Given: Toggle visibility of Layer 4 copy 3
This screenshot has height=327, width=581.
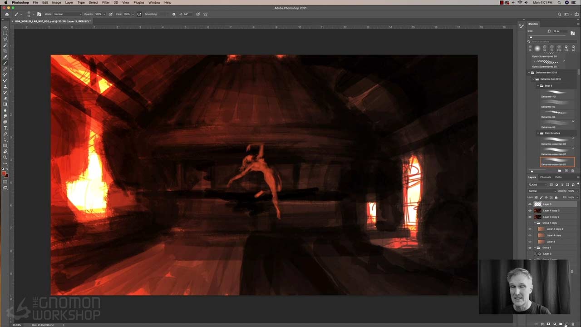Looking at the screenshot, I should point(530,211).
